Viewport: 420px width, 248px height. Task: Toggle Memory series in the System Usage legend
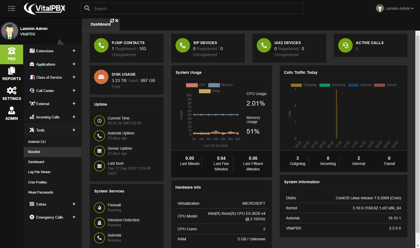[x=220, y=85]
